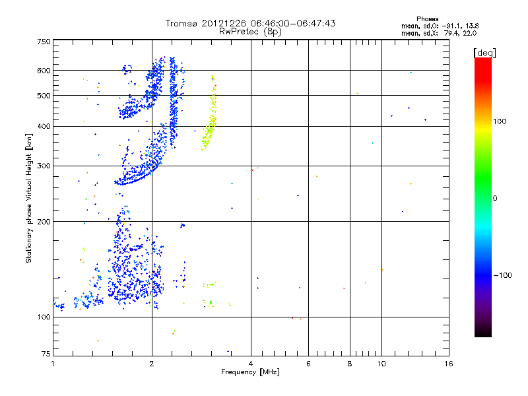Click the colorbar tick label "0"
The image size is (528, 396).
tap(494, 199)
